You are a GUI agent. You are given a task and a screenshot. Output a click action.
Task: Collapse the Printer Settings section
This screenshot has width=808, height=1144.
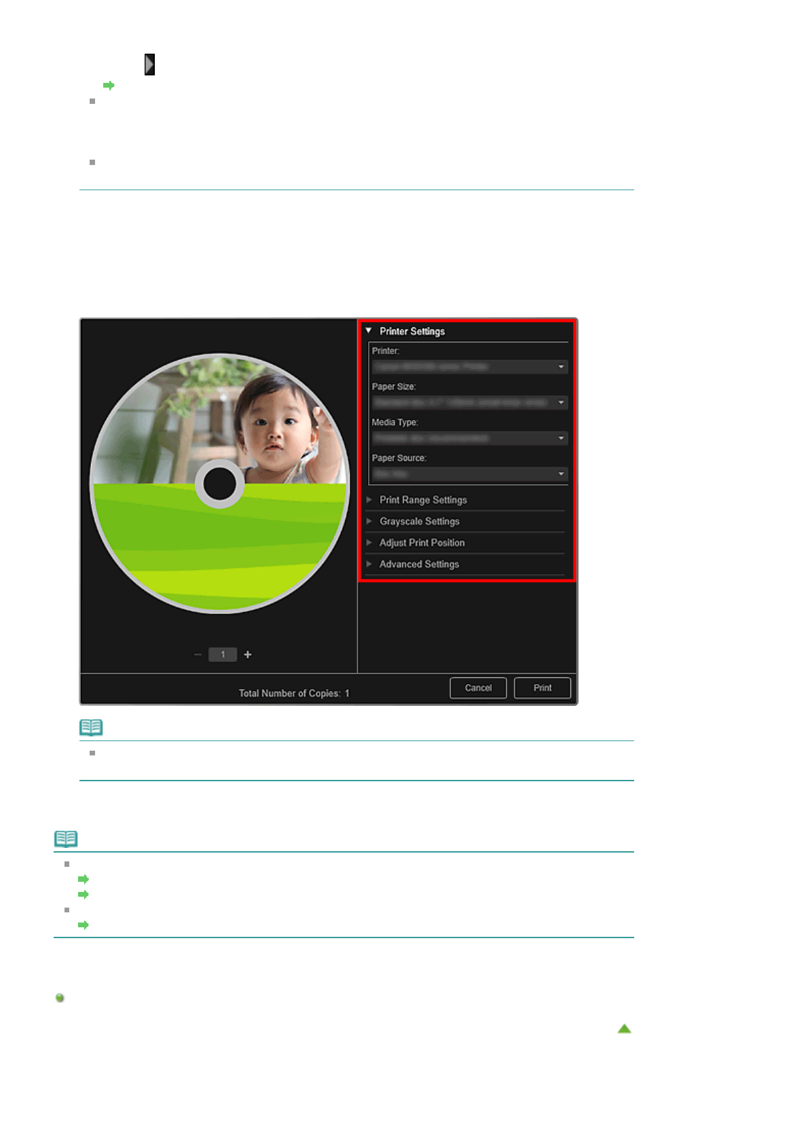pyautogui.click(x=369, y=331)
